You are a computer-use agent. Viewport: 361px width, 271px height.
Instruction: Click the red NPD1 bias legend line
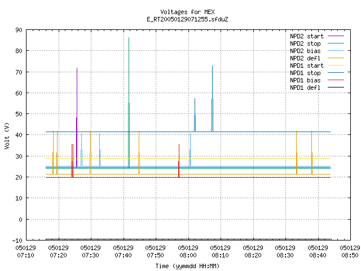[x=336, y=80]
